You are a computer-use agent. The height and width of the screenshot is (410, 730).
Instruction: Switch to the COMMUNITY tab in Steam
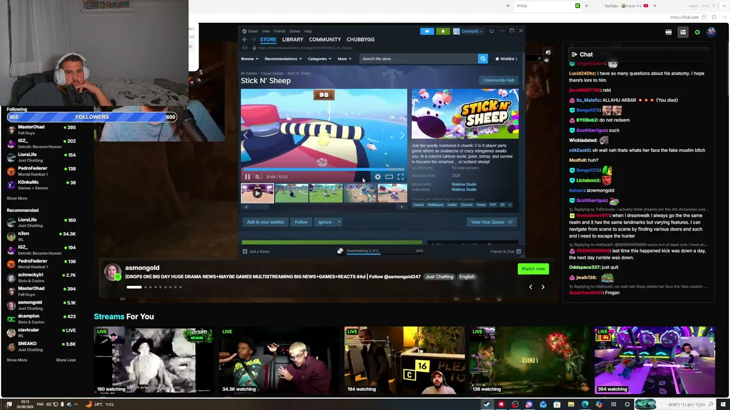point(325,39)
